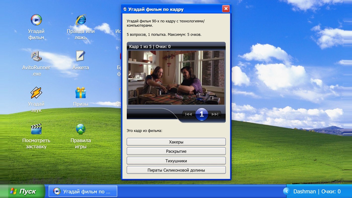The width and height of the screenshot is (352, 198).
Task: Click the Угадай фильм по кадру title text
Action: tap(156, 10)
